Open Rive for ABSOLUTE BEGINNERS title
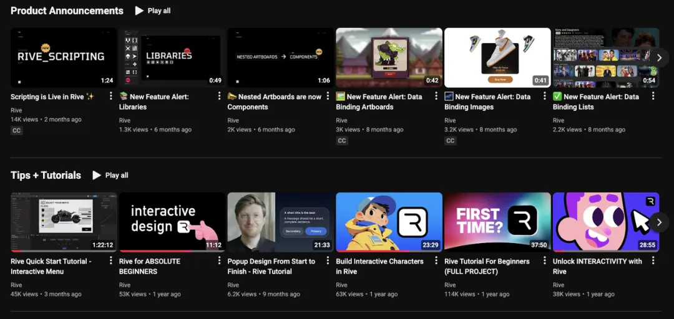 pos(150,266)
